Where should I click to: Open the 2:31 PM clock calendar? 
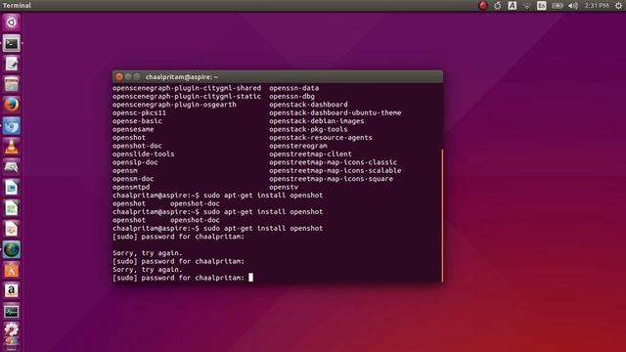[x=597, y=5]
